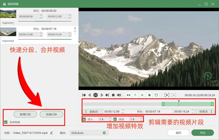The width and height of the screenshot is (219, 140).
Task: Select the Segment[1] thumbnail
Action: [x=8, y=13]
